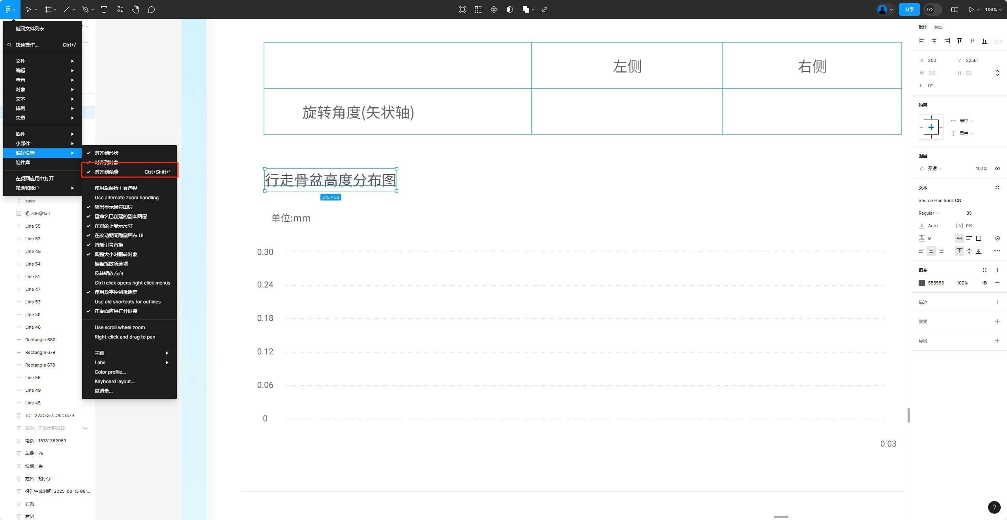Click the Present play icon
This screenshot has height=520, width=1007.
971,9
